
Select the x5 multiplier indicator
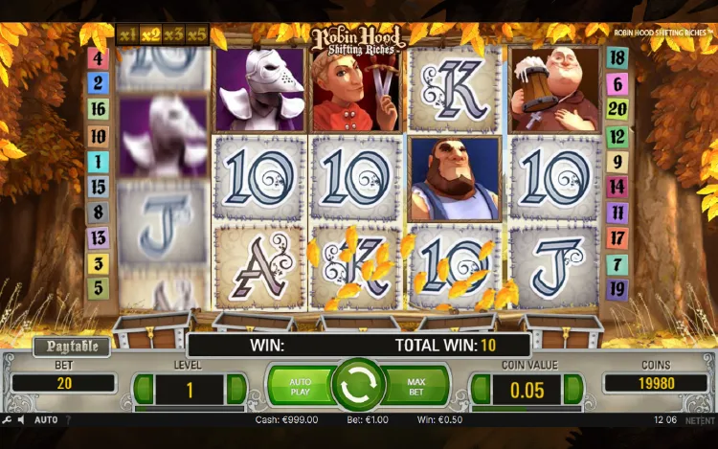(x=197, y=34)
